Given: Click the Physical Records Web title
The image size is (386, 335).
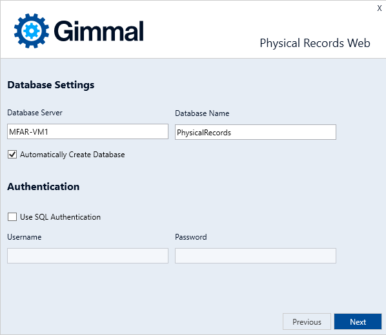Looking at the screenshot, I should coord(315,43).
